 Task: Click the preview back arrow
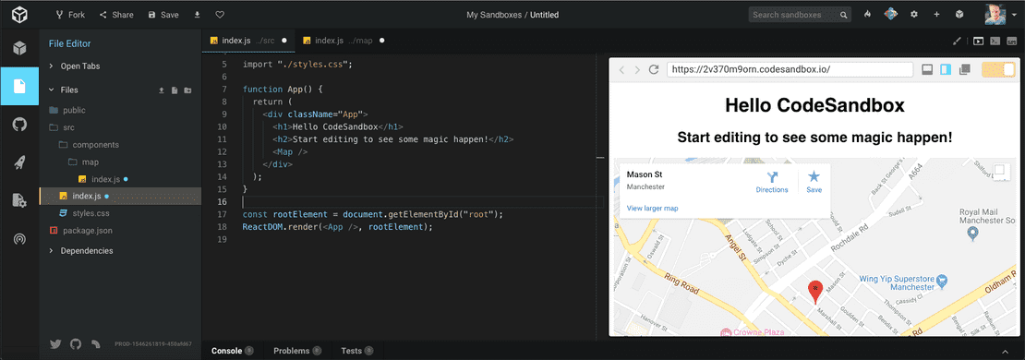[x=622, y=69]
